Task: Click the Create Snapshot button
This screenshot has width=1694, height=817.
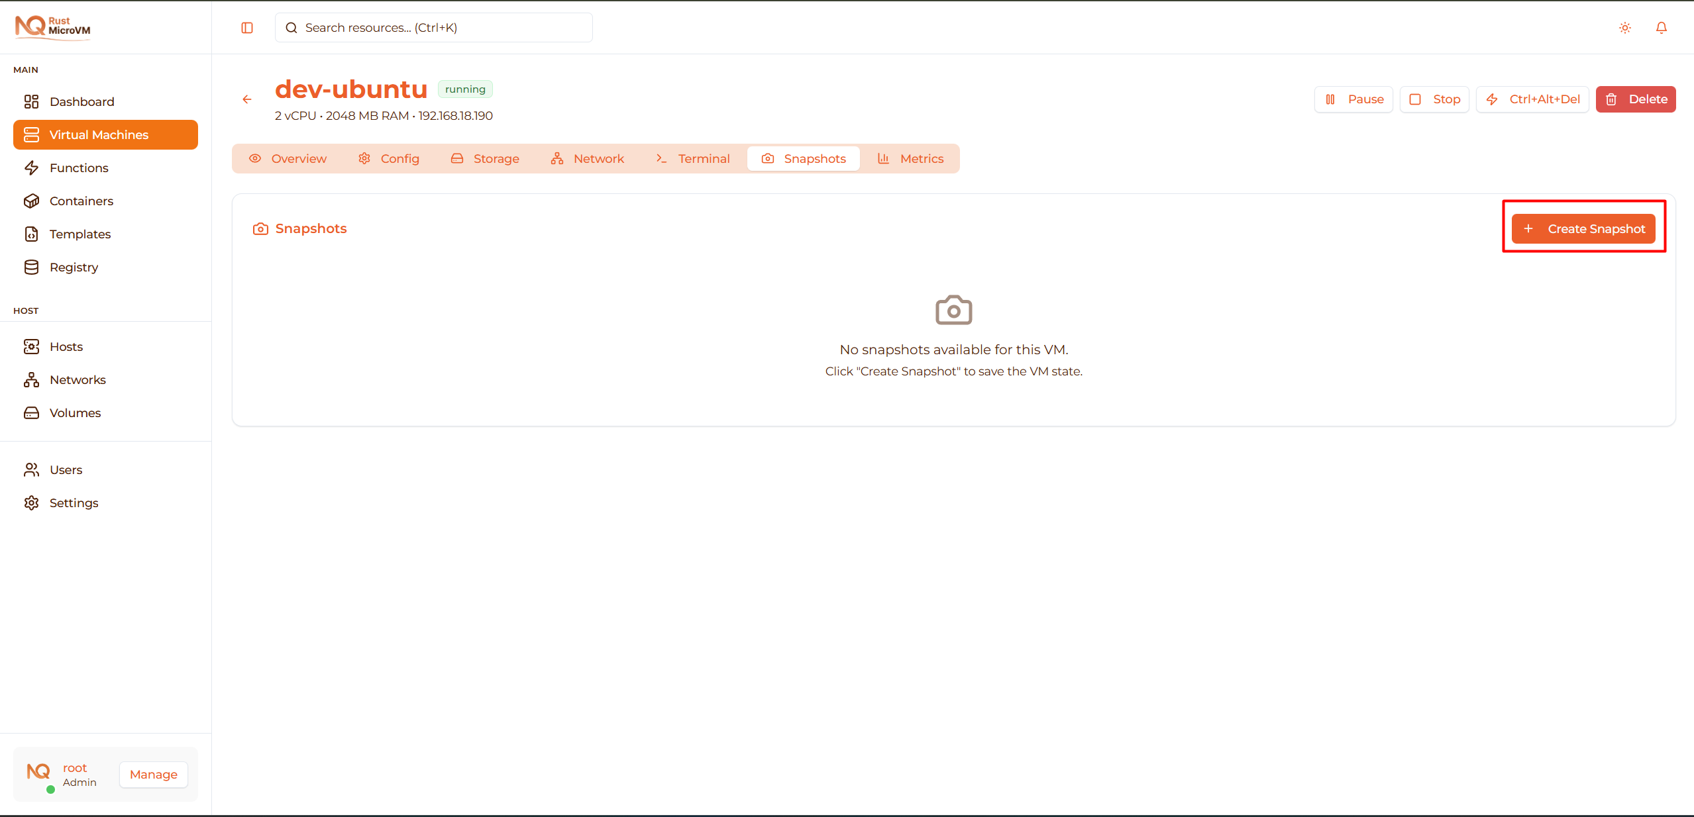Action: [1583, 228]
